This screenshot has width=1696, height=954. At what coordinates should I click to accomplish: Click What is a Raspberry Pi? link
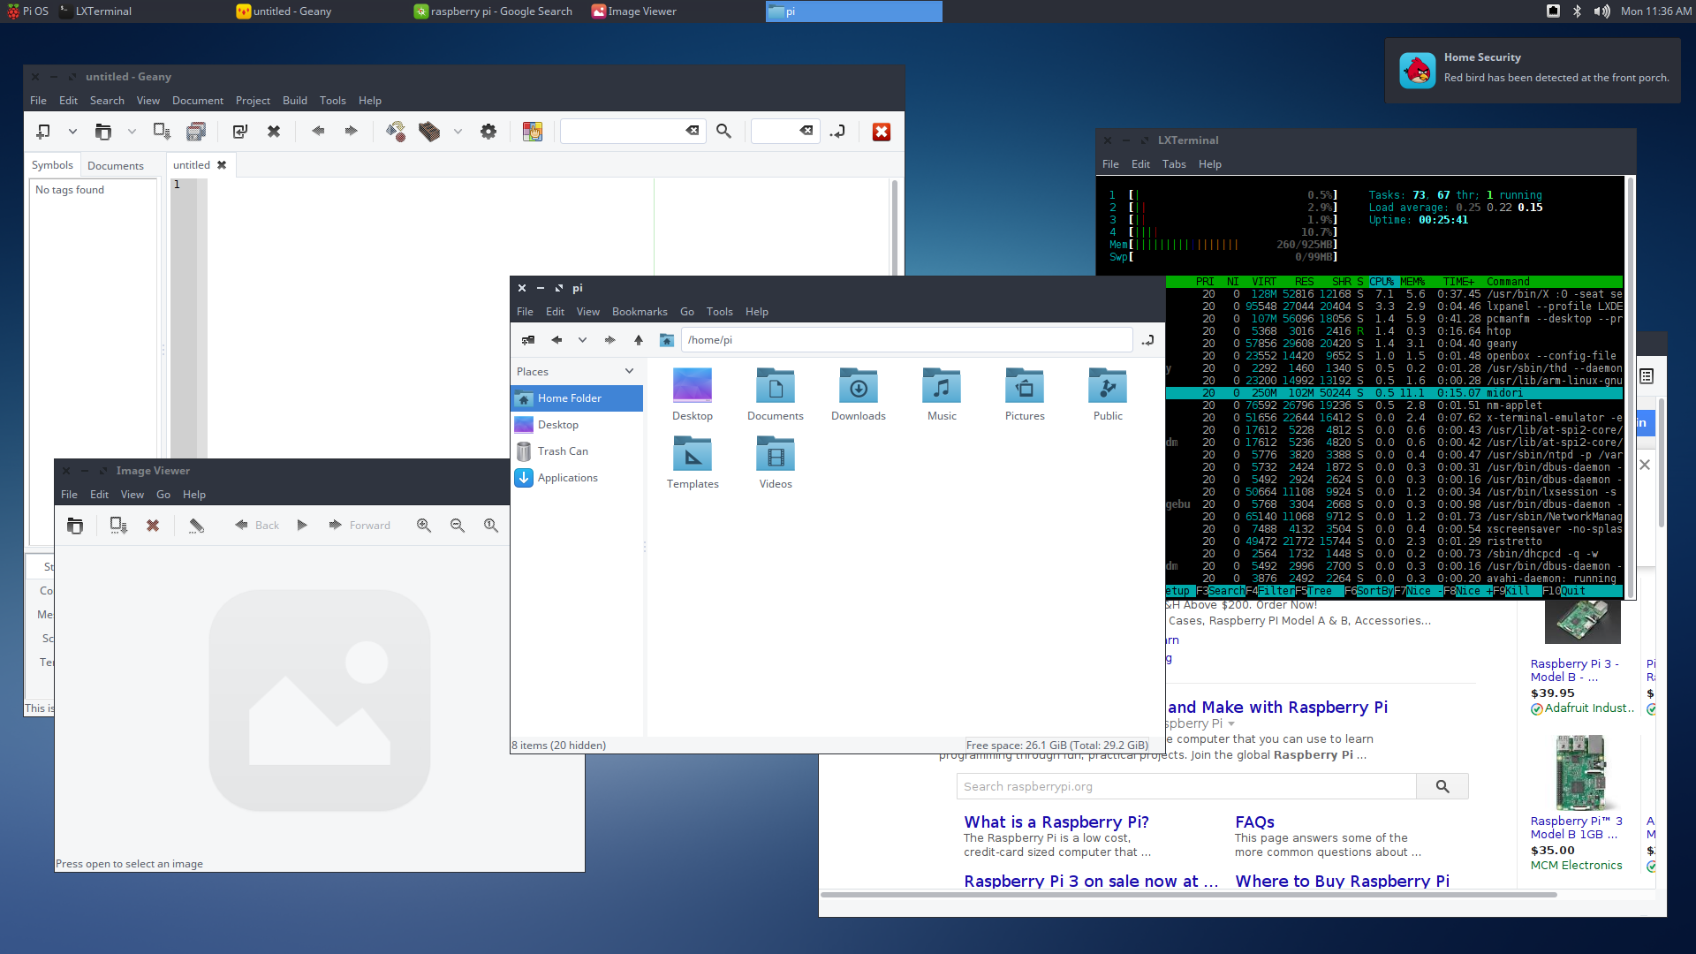pos(1056,822)
